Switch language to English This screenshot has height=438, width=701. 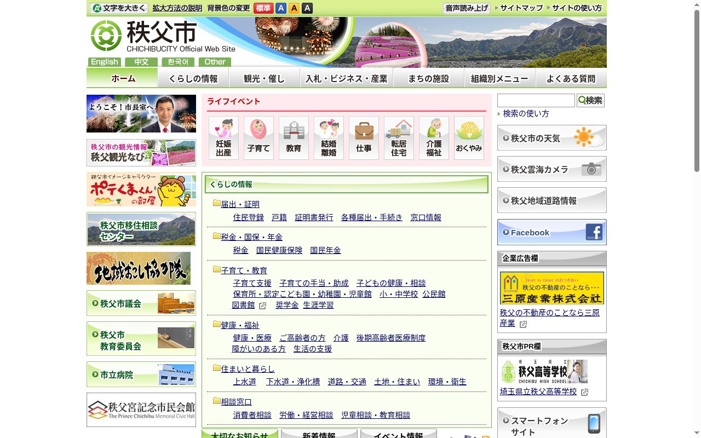[105, 62]
